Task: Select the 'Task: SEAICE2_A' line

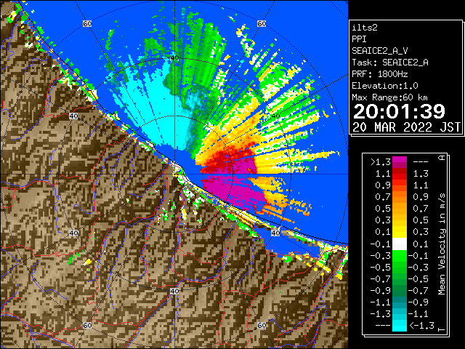Action: (390, 63)
